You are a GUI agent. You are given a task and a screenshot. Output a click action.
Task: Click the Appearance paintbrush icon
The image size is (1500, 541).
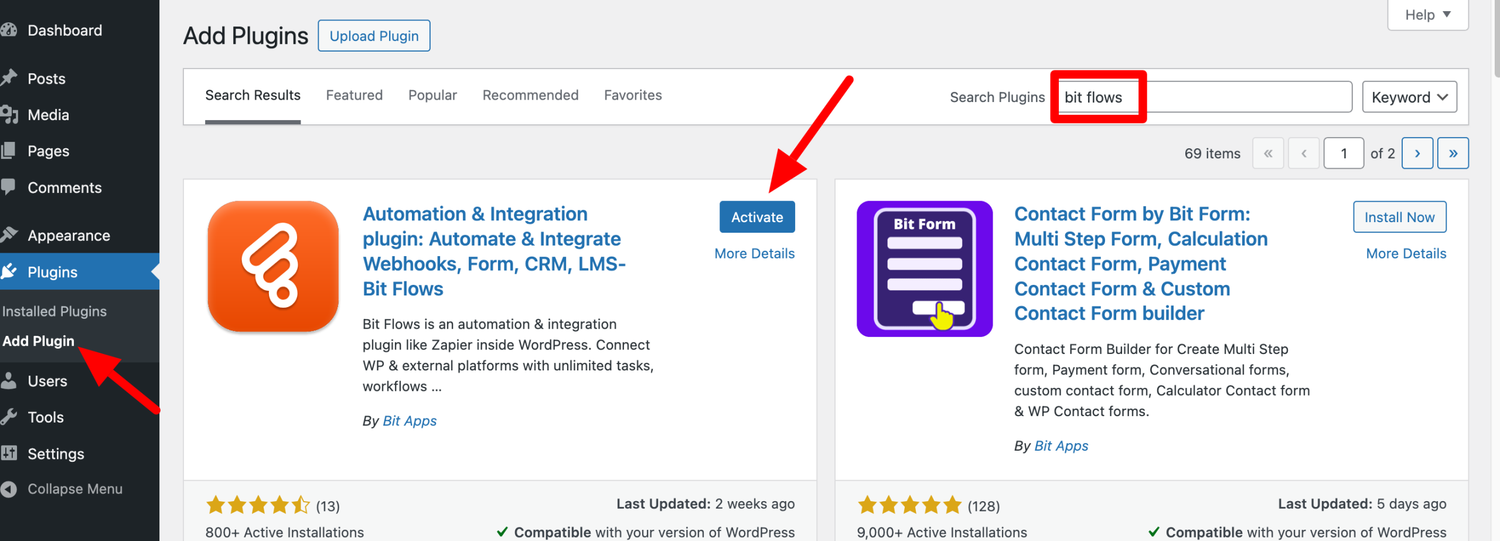pos(9,234)
